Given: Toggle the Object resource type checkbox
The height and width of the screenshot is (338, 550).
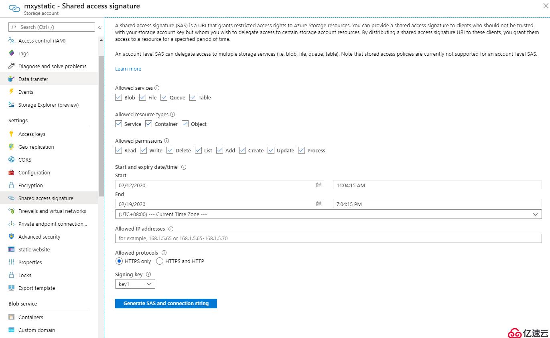Looking at the screenshot, I should pyautogui.click(x=185, y=123).
